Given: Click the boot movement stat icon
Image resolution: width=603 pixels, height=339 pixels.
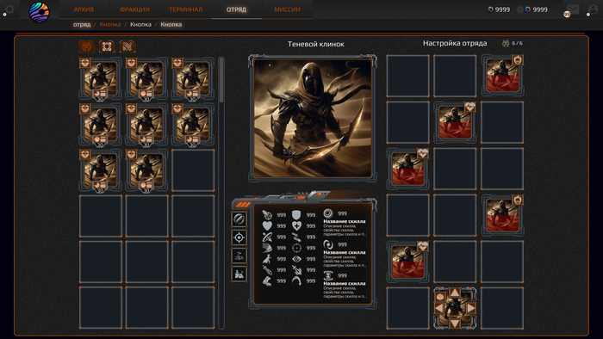Looking at the screenshot, I should [x=267, y=281].
